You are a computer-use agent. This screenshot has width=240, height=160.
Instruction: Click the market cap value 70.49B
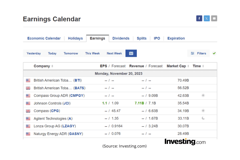coord(183,80)
